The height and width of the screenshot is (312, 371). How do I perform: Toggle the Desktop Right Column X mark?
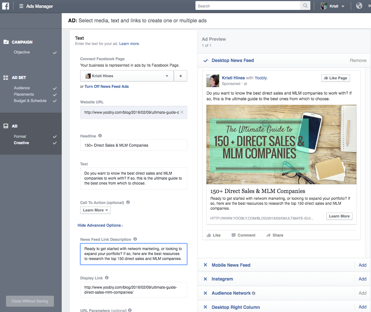(205, 307)
